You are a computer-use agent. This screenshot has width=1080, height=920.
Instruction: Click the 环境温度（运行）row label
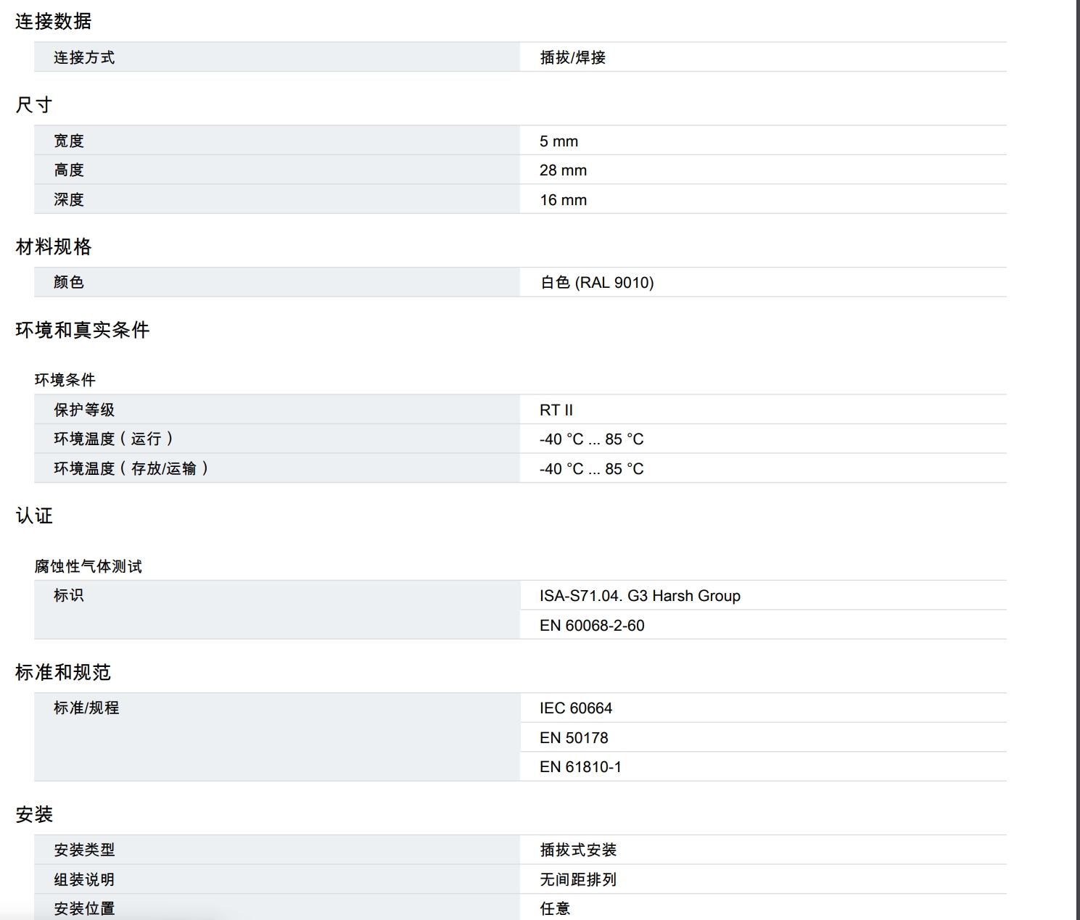pyautogui.click(x=113, y=439)
